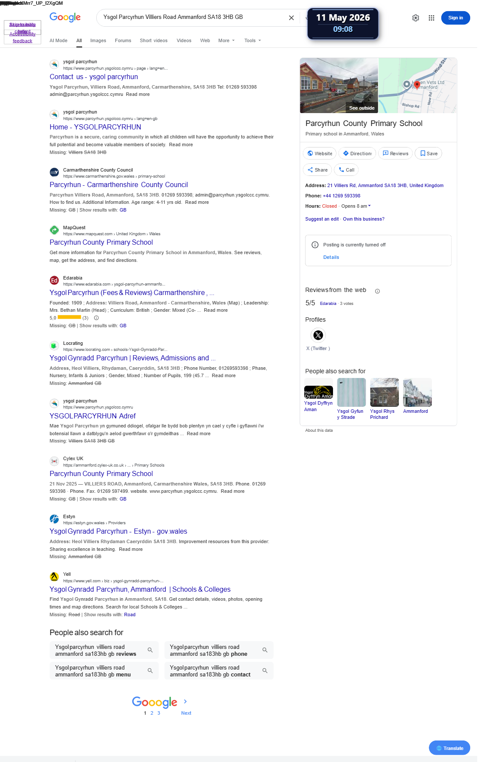The image size is (483, 762).
Task: Click the Website button in the knowledge panel
Action: (x=320, y=154)
